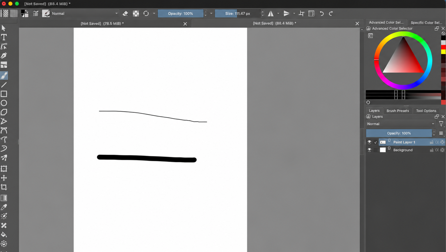The height and width of the screenshot is (252, 446).
Task: Select the Freehand Brush tool
Action: [4, 76]
